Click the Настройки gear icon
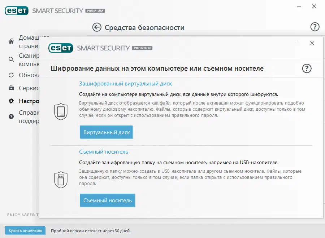 [10, 101]
